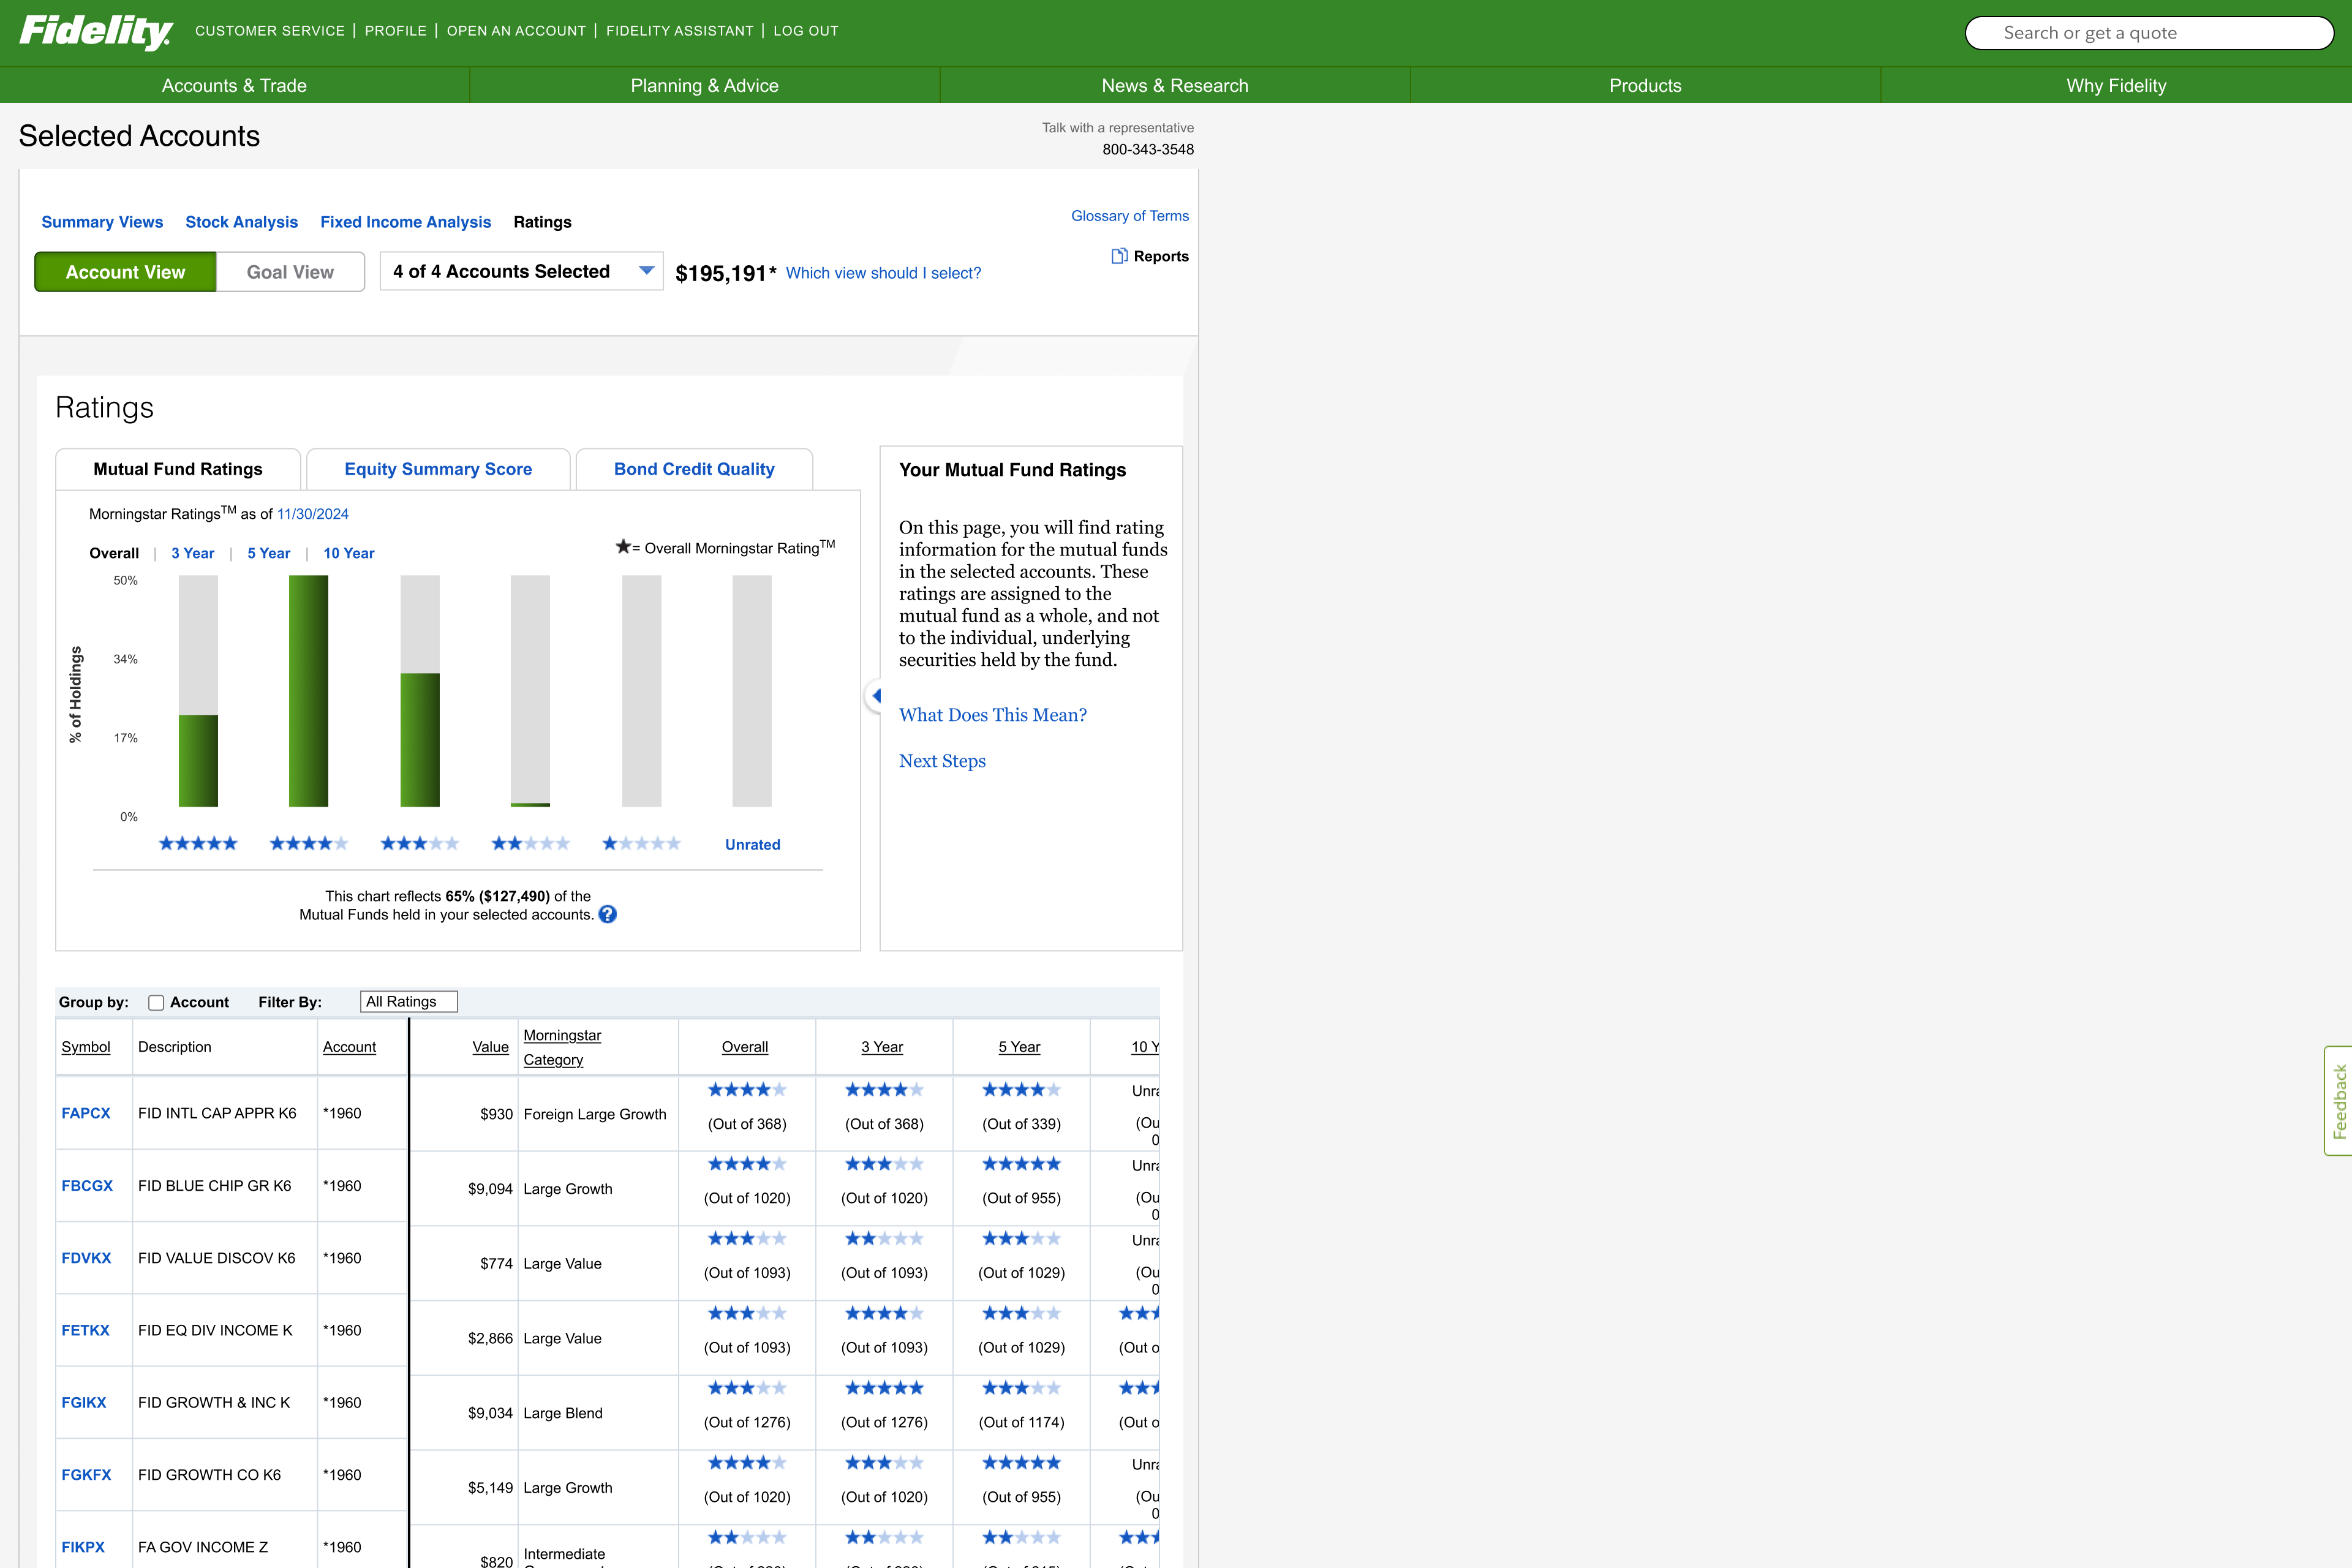Image resolution: width=2352 pixels, height=1568 pixels.
Task: Click the 3 Year chart period option
Action: point(193,553)
